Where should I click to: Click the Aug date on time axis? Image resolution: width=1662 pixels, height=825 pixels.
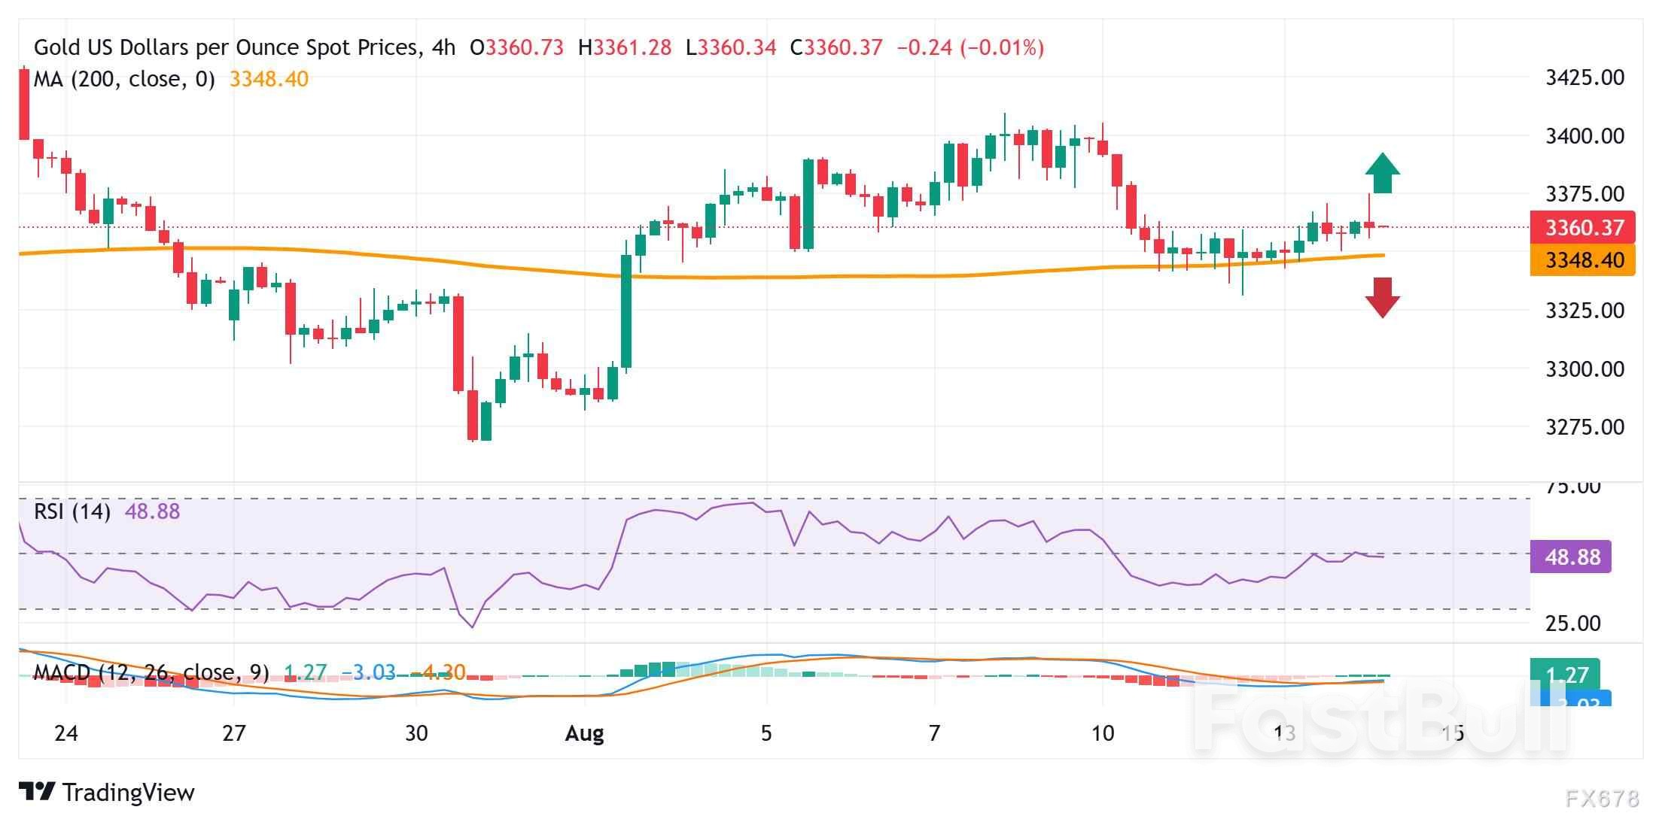coord(584,733)
